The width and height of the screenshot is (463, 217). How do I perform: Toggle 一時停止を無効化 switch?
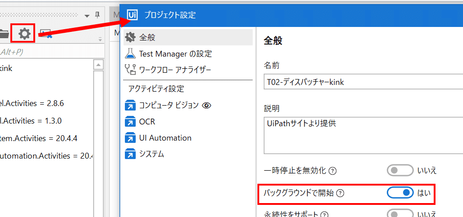pos(400,170)
